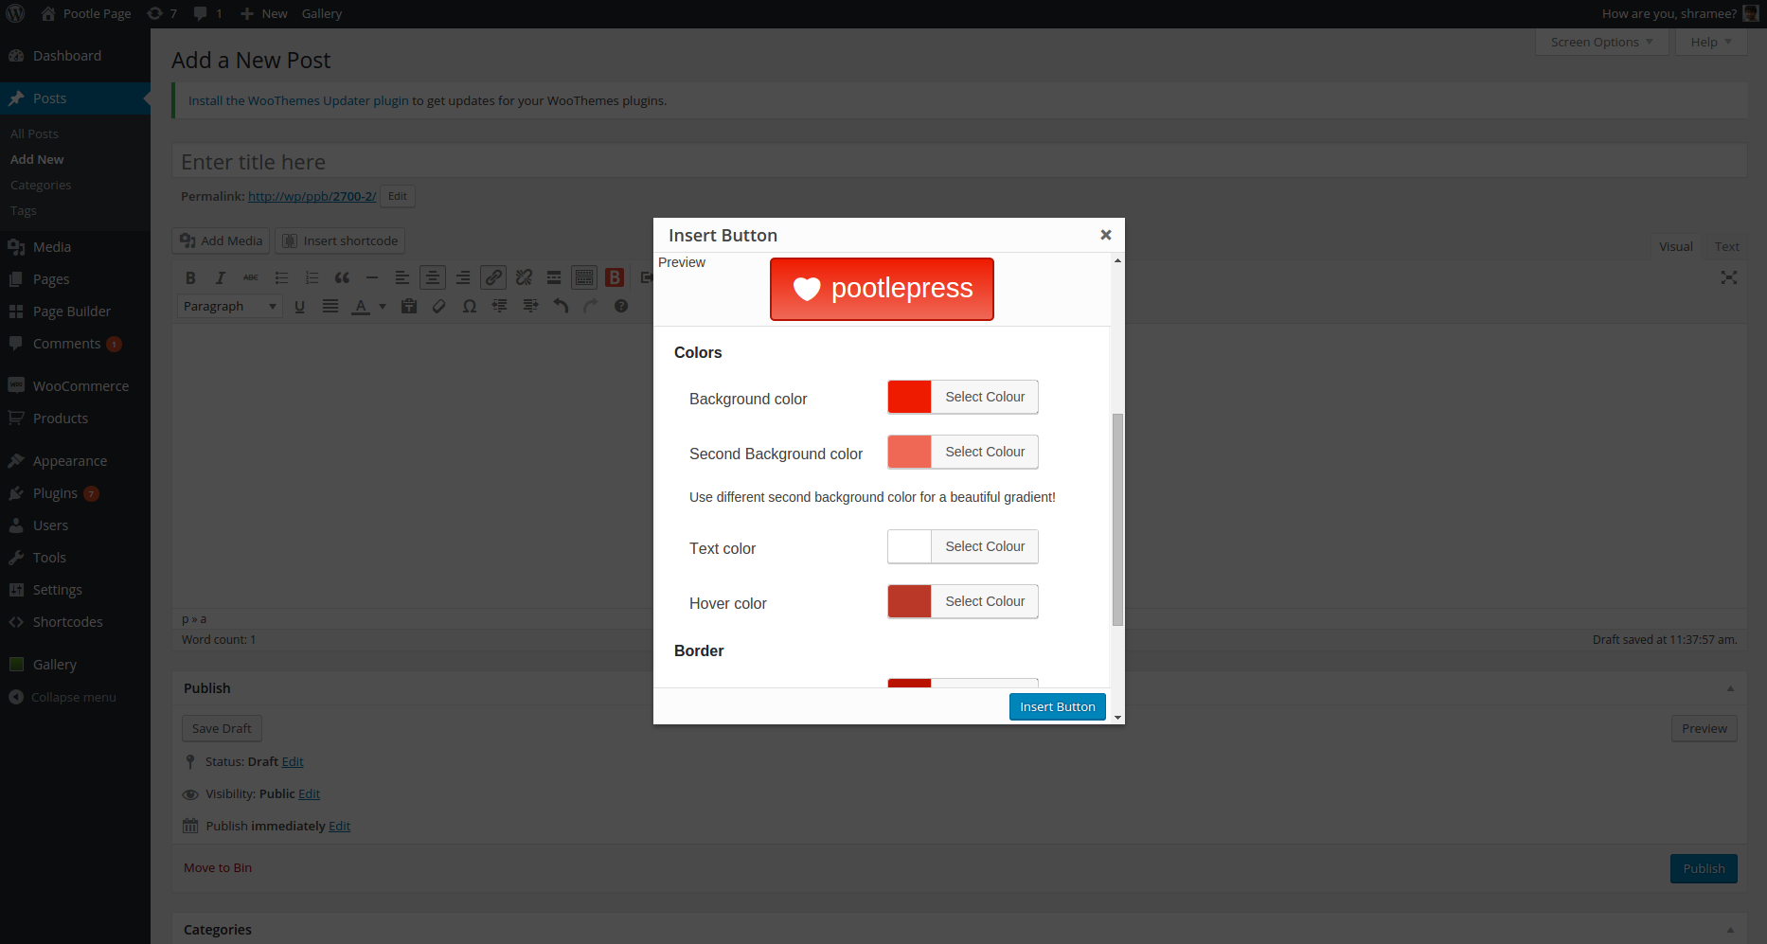Image resolution: width=1767 pixels, height=944 pixels.
Task: Pick the Background color swatch
Action: [910, 397]
